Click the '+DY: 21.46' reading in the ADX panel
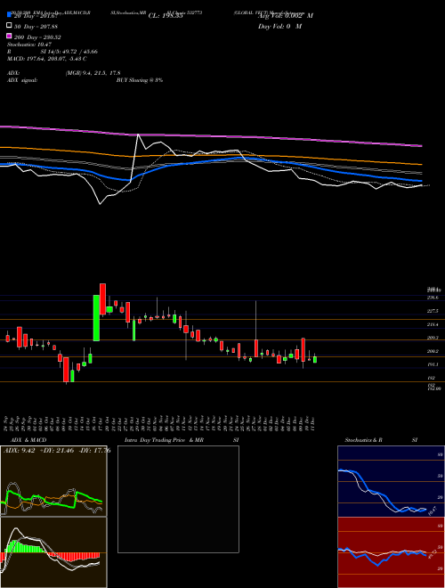Image resolution: width=445 pixels, height=588 pixels. coord(57,451)
